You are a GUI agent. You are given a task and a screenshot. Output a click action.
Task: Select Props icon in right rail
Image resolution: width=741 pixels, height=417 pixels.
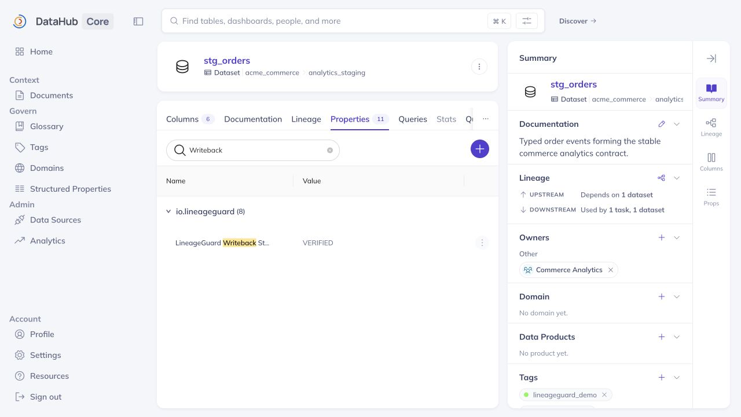(x=711, y=197)
